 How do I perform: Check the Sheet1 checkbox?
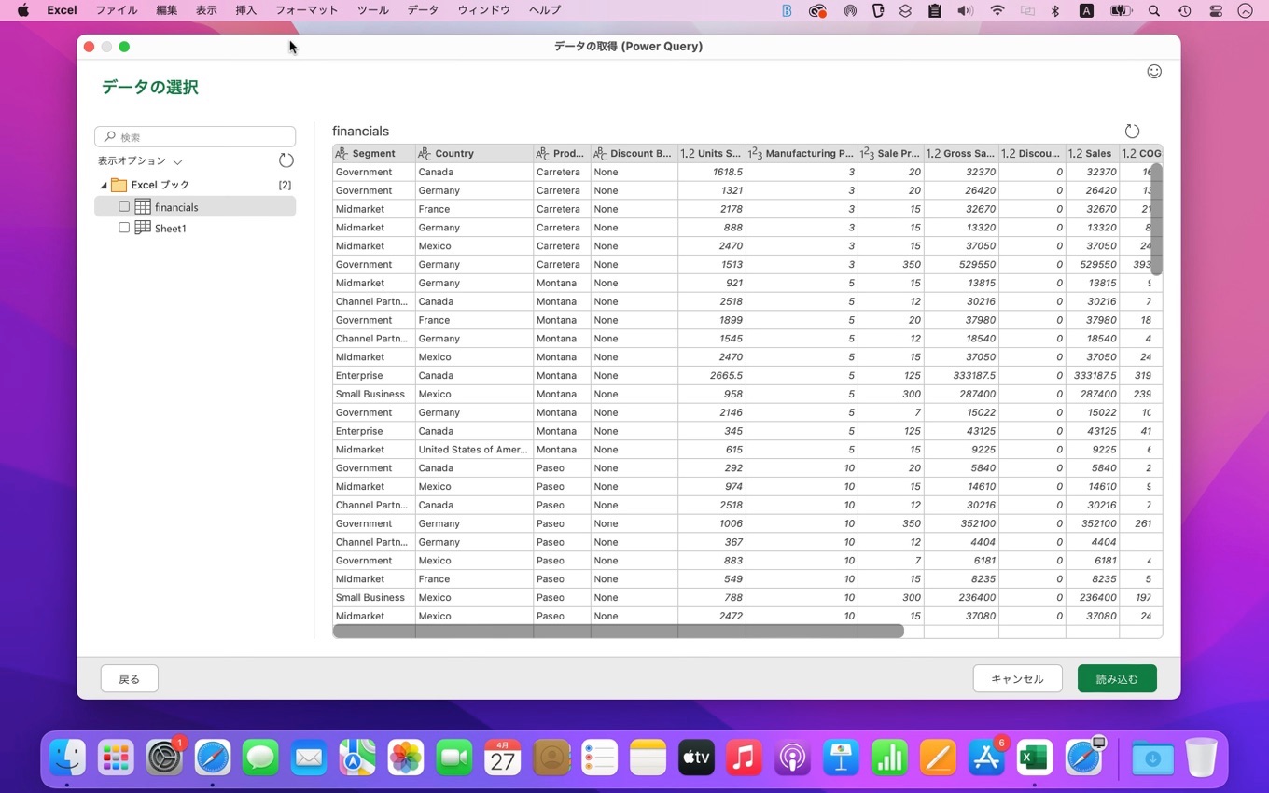click(x=123, y=228)
